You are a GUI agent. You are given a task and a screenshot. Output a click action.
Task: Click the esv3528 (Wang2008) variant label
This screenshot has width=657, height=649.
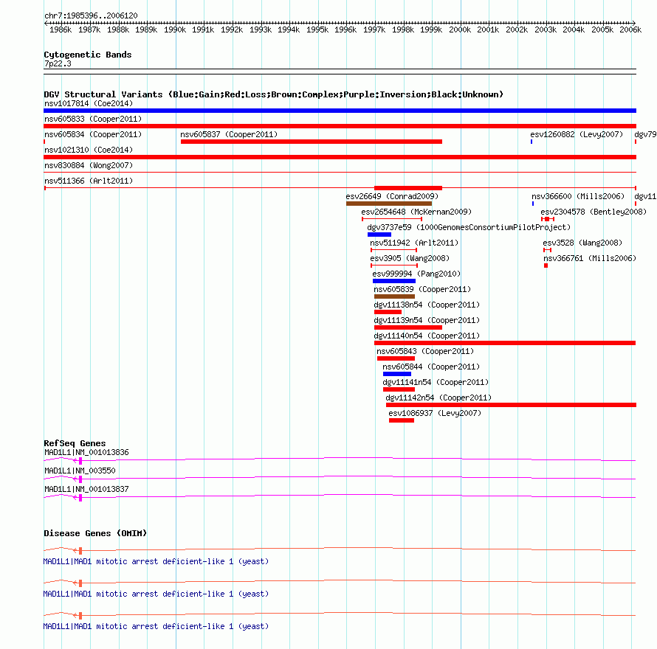tap(582, 243)
